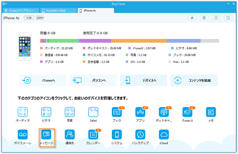Click the 着信音 : 630.46 KB legend entry
The width and height of the screenshot is (238, 154).
tap(54, 55)
